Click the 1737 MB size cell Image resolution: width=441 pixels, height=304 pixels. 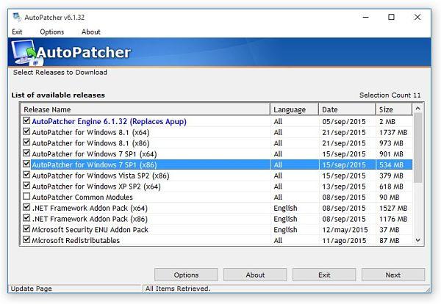(x=393, y=132)
